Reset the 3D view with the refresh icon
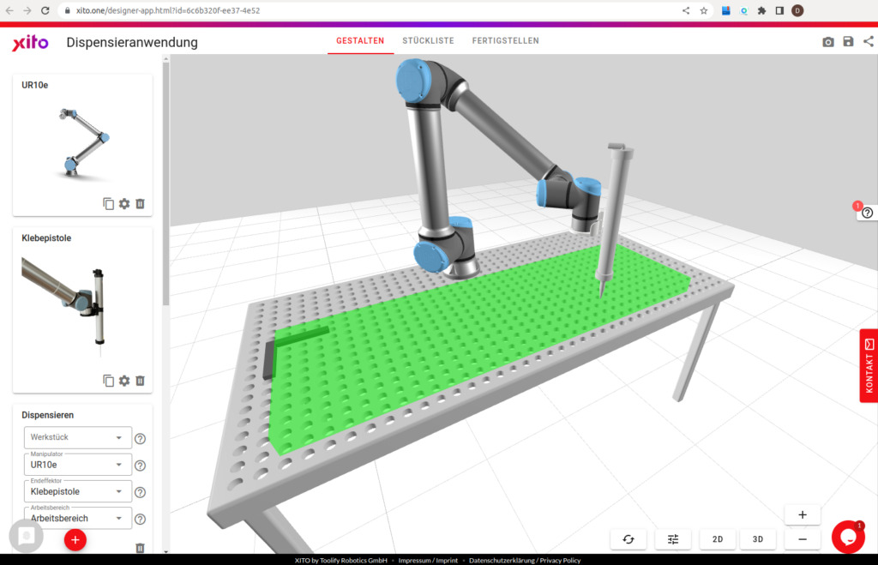The width and height of the screenshot is (878, 565). [x=628, y=538]
